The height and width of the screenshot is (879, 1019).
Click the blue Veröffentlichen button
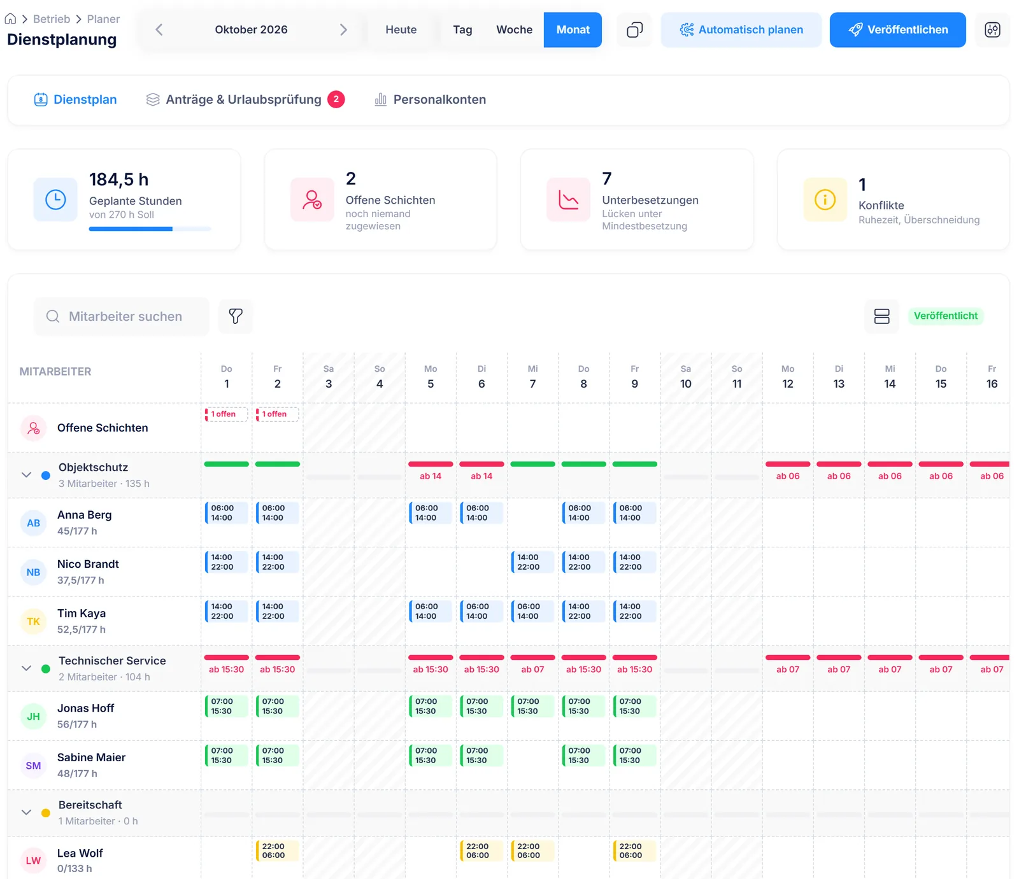(897, 30)
